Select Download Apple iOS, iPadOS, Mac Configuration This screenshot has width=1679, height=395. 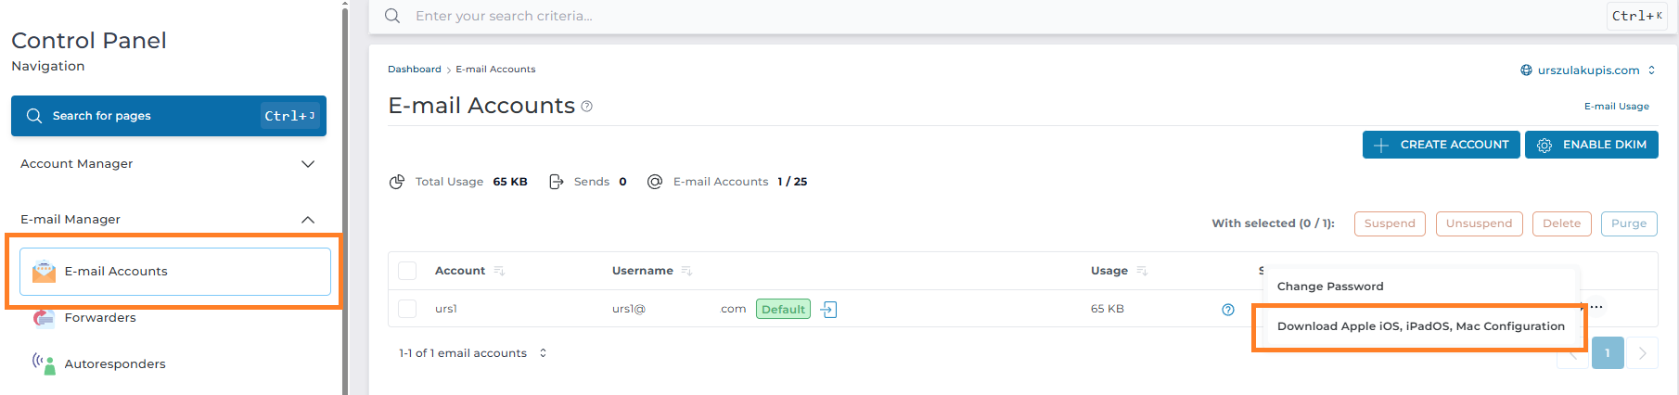[1420, 326]
